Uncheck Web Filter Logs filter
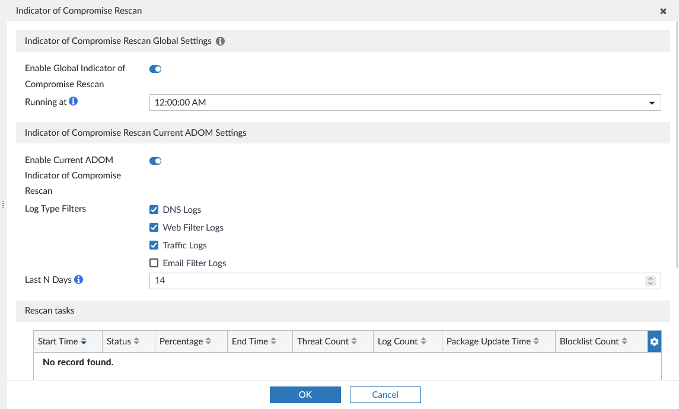679x409 pixels. pos(154,227)
